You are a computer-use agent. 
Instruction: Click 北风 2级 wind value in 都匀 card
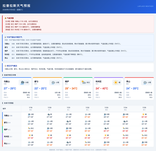pos(57,93)
